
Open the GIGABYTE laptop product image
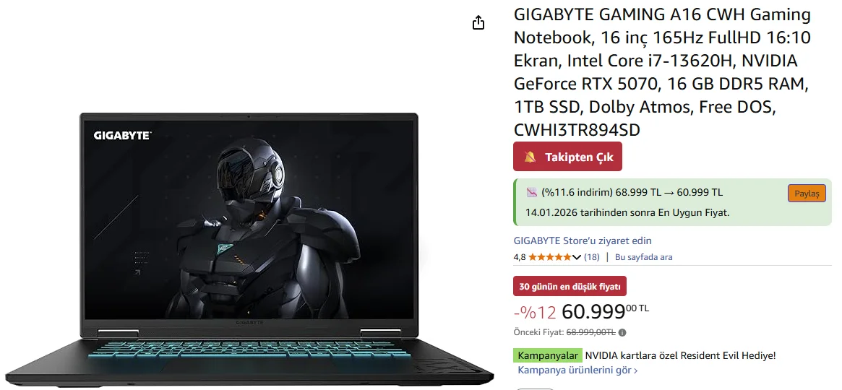pos(249,247)
